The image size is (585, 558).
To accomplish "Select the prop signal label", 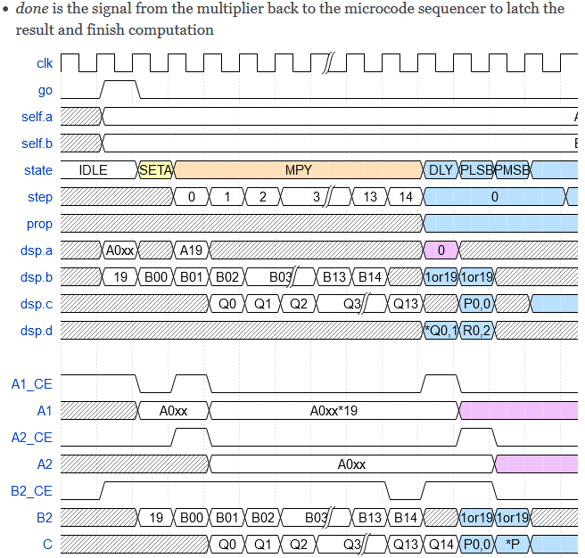I will [39, 224].
